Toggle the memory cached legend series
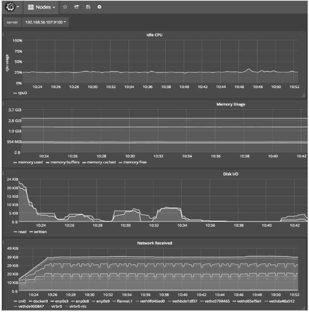Viewport: 309px width, 312px height. [99, 162]
